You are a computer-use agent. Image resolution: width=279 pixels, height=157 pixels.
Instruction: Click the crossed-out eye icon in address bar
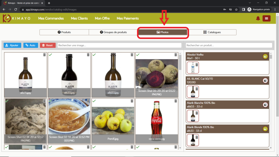pyautogui.click(x=231, y=10)
